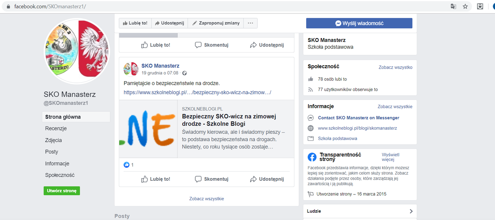The image size is (495, 220).
Task: Open www.szkolneblogi.pl/blogi/skomanasterz website link
Action: [358, 128]
